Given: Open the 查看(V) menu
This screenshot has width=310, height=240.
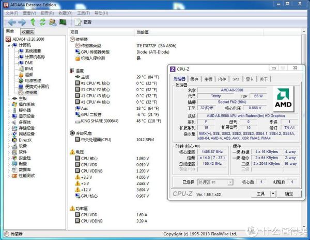Looking at the screenshot, I should coord(29,13).
